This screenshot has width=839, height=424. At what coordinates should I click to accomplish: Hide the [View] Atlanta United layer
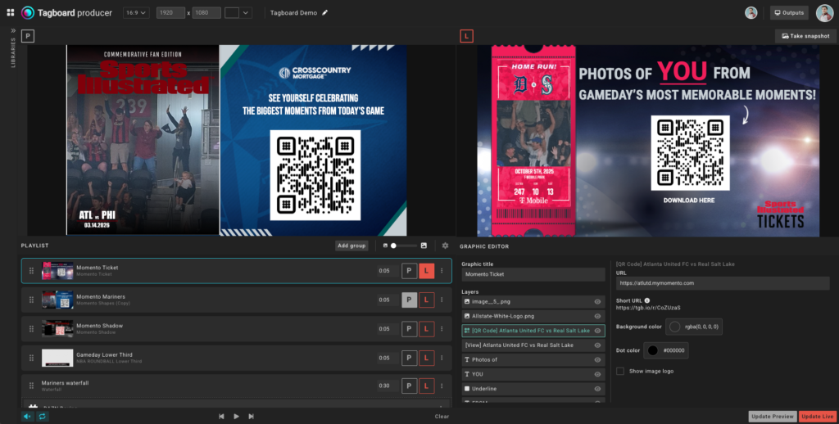[x=597, y=345]
